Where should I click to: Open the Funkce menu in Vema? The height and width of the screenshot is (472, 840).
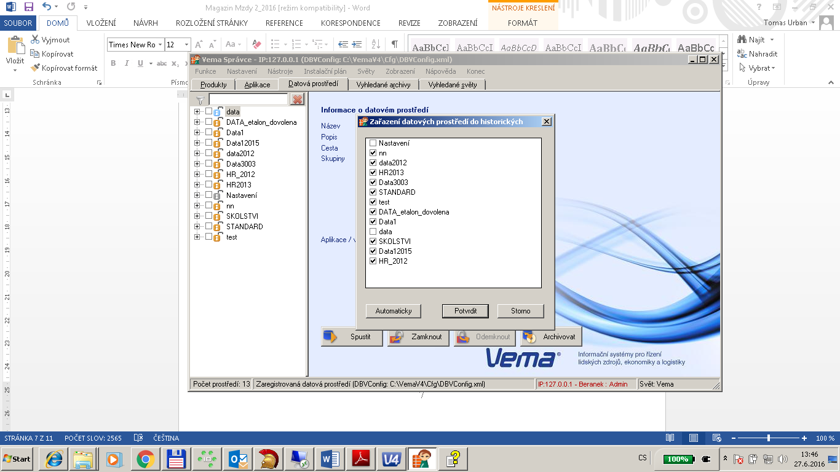pyautogui.click(x=205, y=71)
